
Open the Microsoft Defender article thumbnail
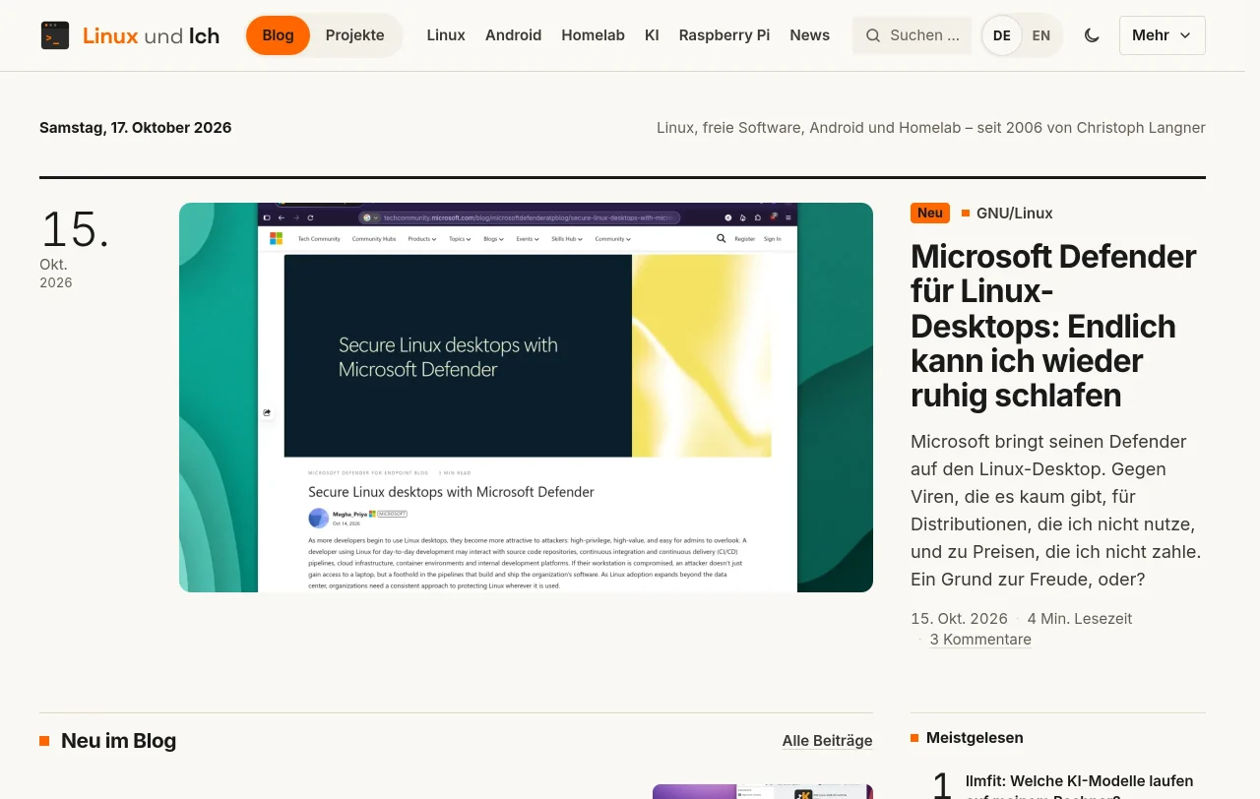[526, 398]
